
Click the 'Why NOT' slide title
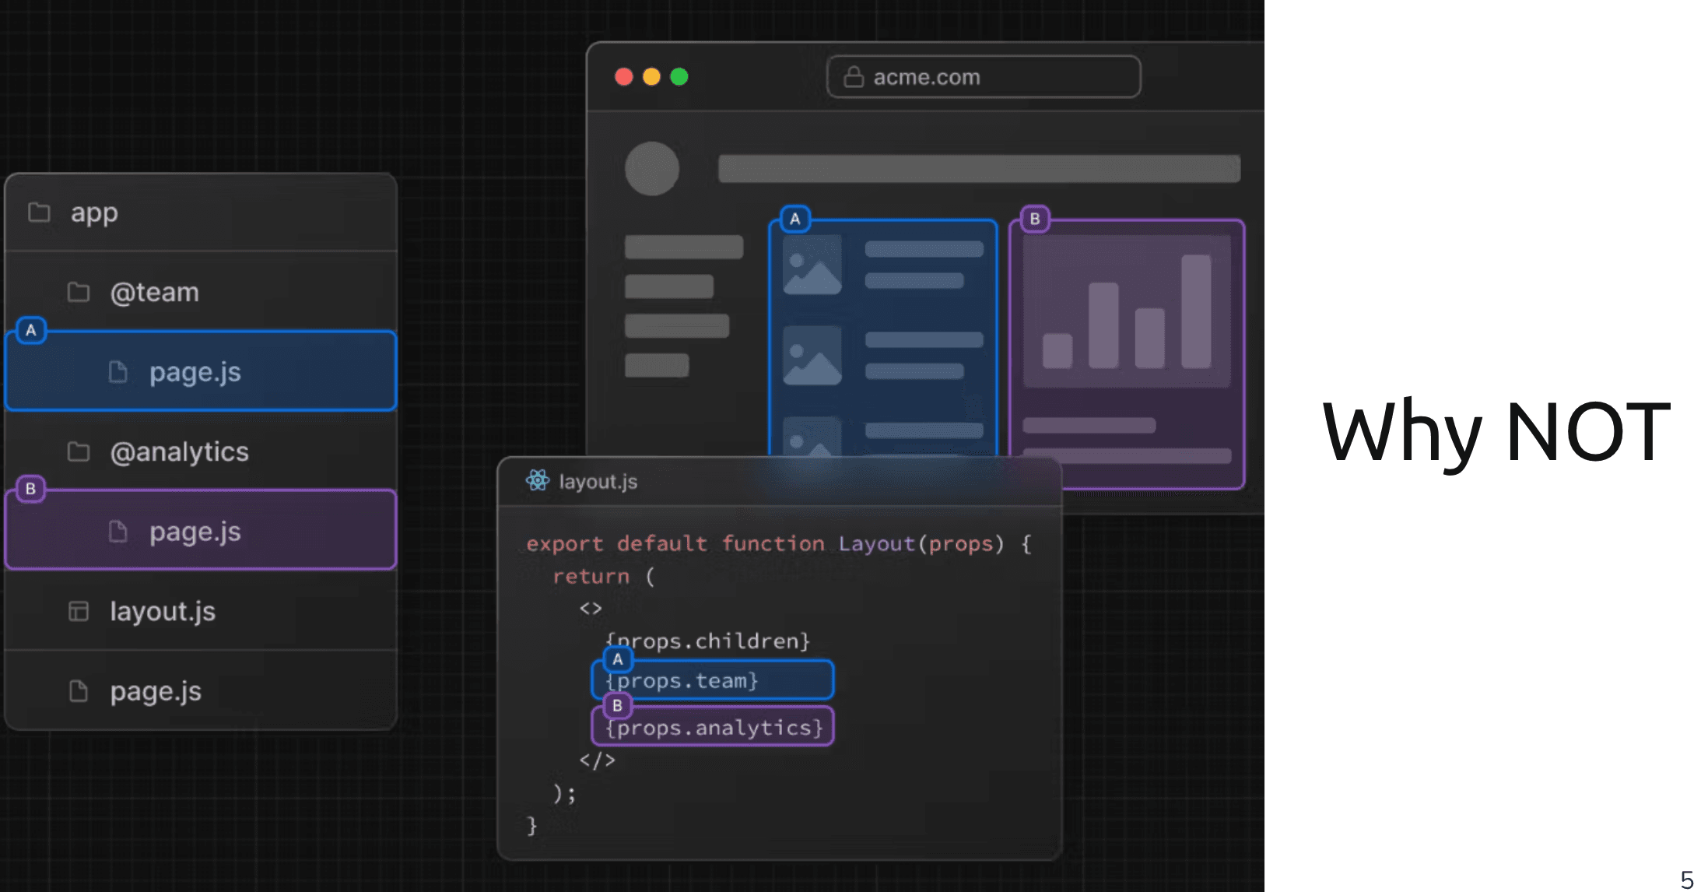(1496, 432)
